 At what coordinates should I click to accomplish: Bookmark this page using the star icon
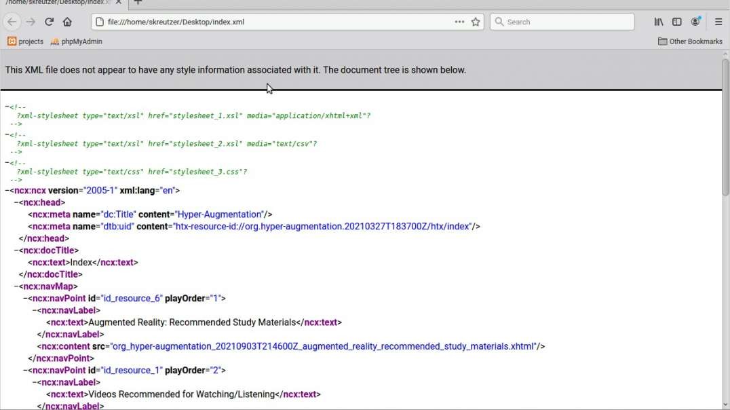click(x=475, y=21)
